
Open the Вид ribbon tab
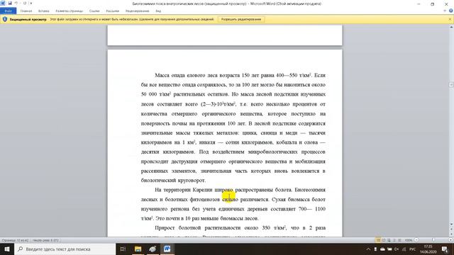[x=158, y=11]
